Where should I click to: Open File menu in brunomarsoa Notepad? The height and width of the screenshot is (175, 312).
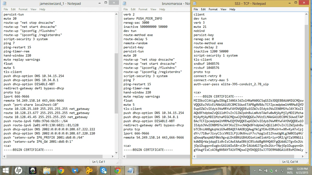(126, 9)
